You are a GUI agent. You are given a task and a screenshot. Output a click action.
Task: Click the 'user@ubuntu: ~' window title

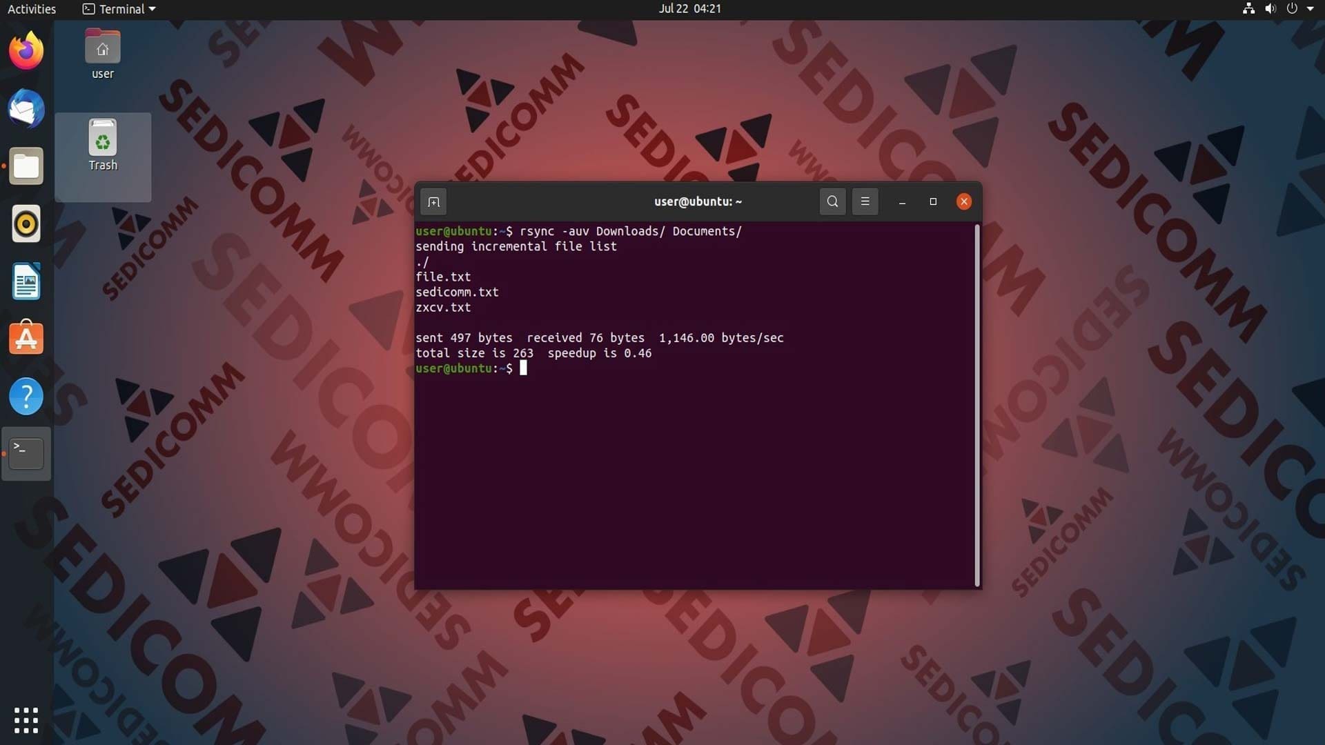coord(698,201)
